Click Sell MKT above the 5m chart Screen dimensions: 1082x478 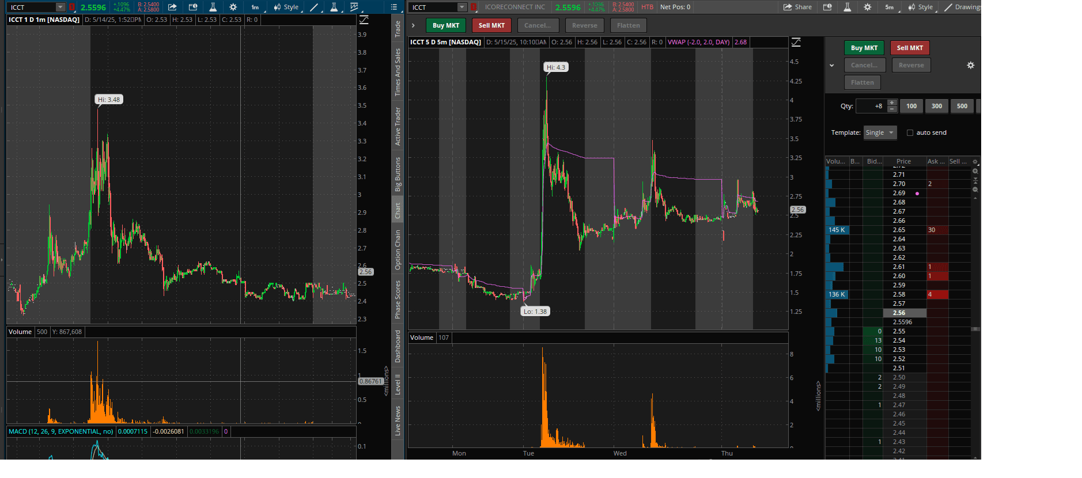click(x=491, y=25)
